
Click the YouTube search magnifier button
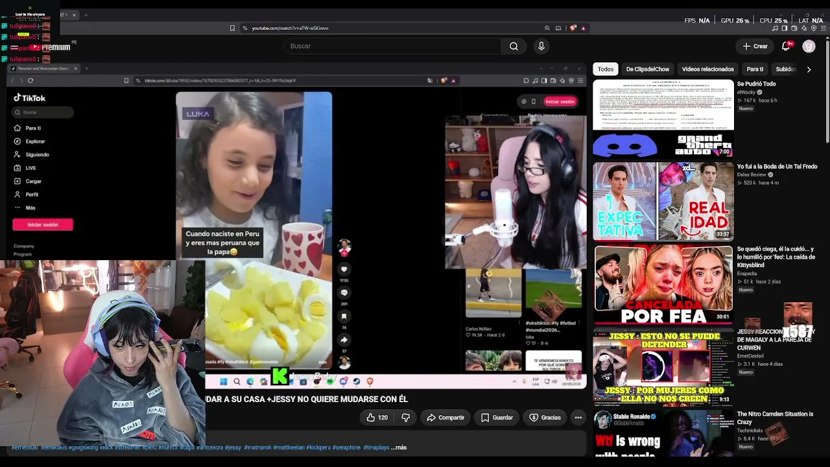pos(514,46)
